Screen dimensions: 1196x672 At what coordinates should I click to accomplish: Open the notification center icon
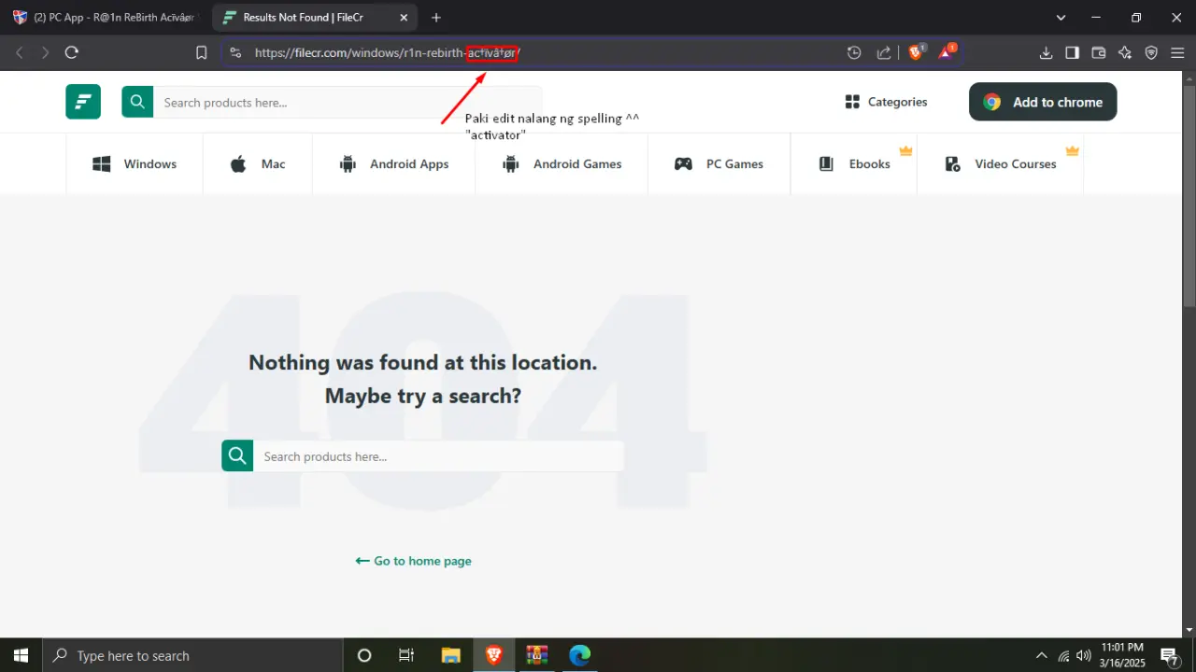click(1169, 656)
